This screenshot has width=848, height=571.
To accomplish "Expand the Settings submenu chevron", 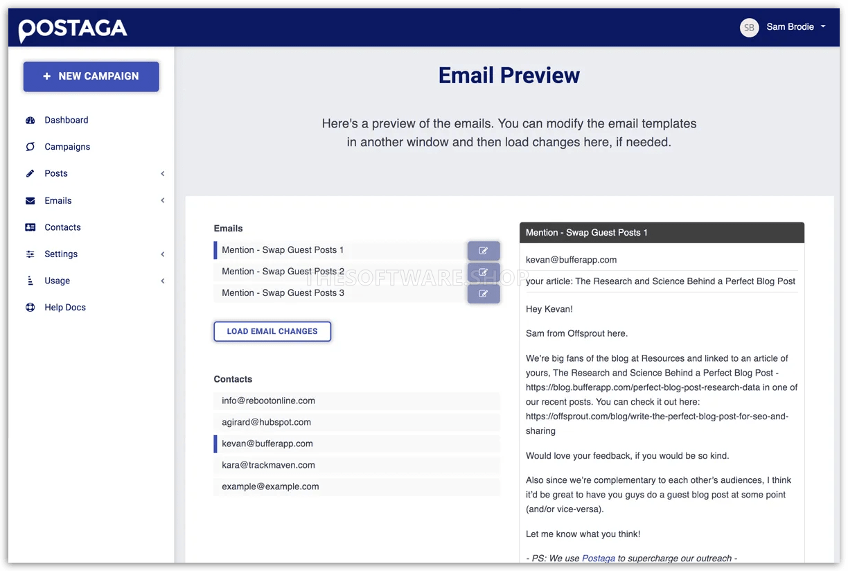I will 163,254.
